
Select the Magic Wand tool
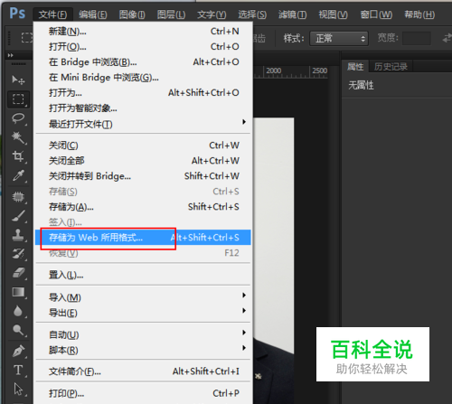[x=18, y=137]
